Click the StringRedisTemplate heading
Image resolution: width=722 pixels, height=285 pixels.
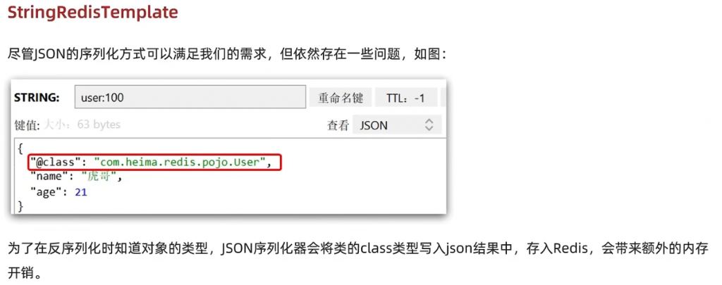tap(92, 13)
